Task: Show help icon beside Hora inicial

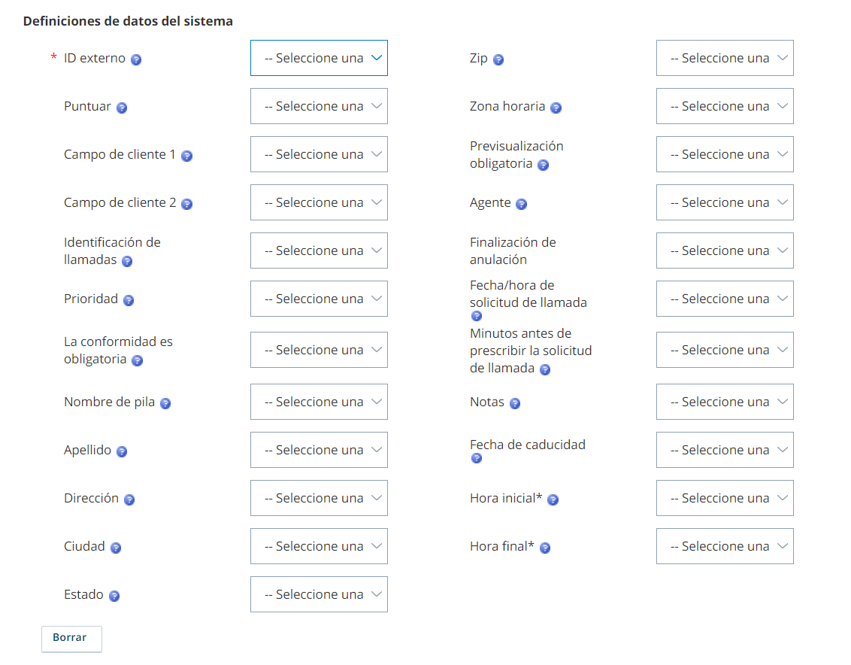Action: [x=553, y=500]
